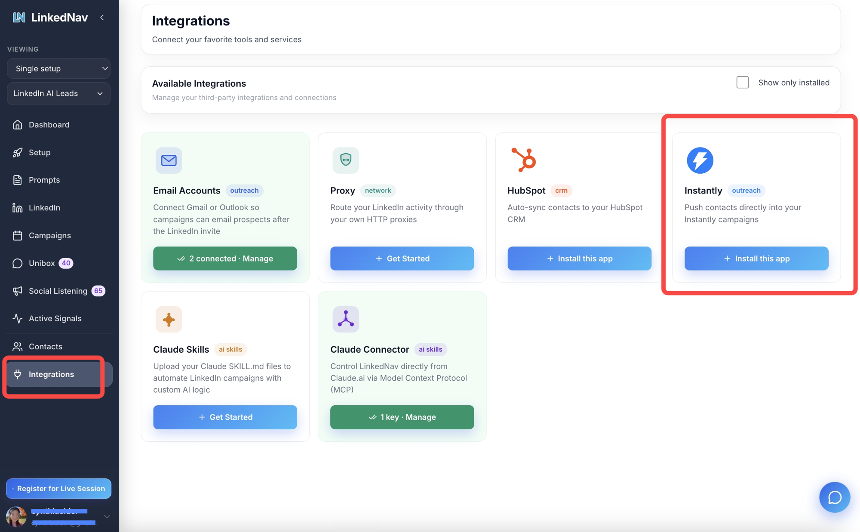Toggle the Show only installed checkbox
The height and width of the screenshot is (532, 860).
click(x=742, y=82)
